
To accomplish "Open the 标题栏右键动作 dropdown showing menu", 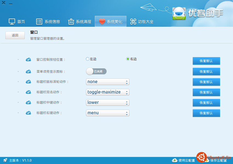I will pos(107,113).
